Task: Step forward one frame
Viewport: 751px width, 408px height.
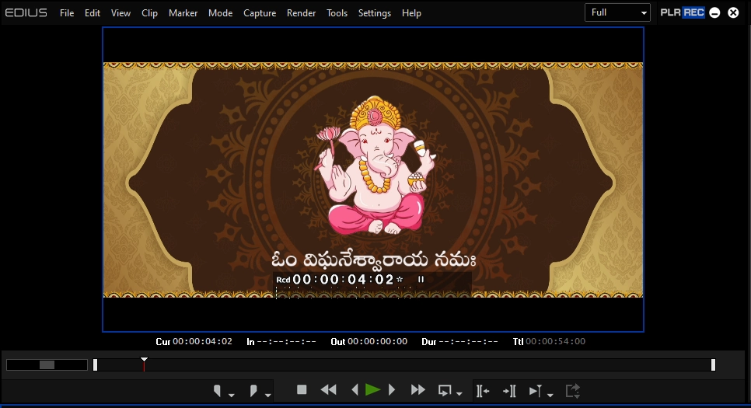Action: pyautogui.click(x=392, y=390)
